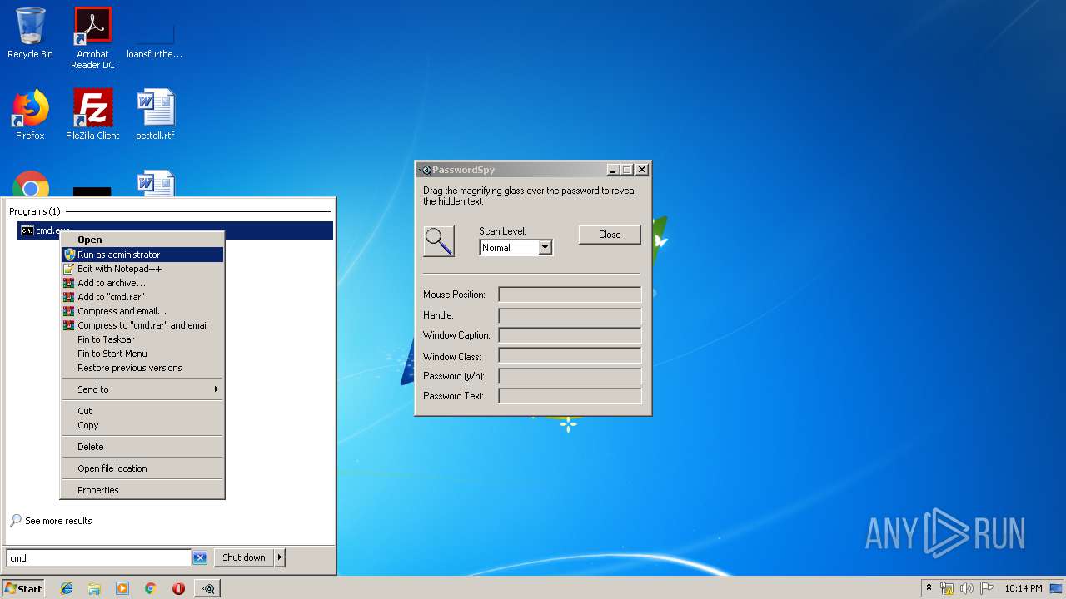Expand the Shut down options arrow
1066x599 pixels.
click(279, 557)
